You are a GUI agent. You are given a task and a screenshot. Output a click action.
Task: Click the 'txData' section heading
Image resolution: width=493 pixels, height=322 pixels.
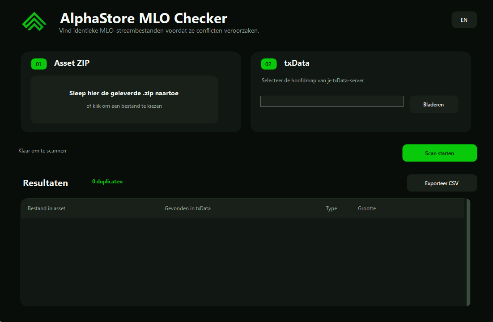pos(297,63)
